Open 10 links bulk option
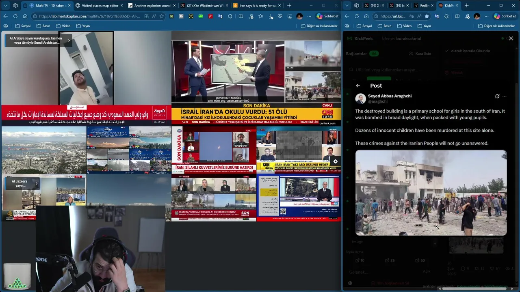Image resolution: width=520 pixels, height=292 pixels. click(x=360, y=260)
